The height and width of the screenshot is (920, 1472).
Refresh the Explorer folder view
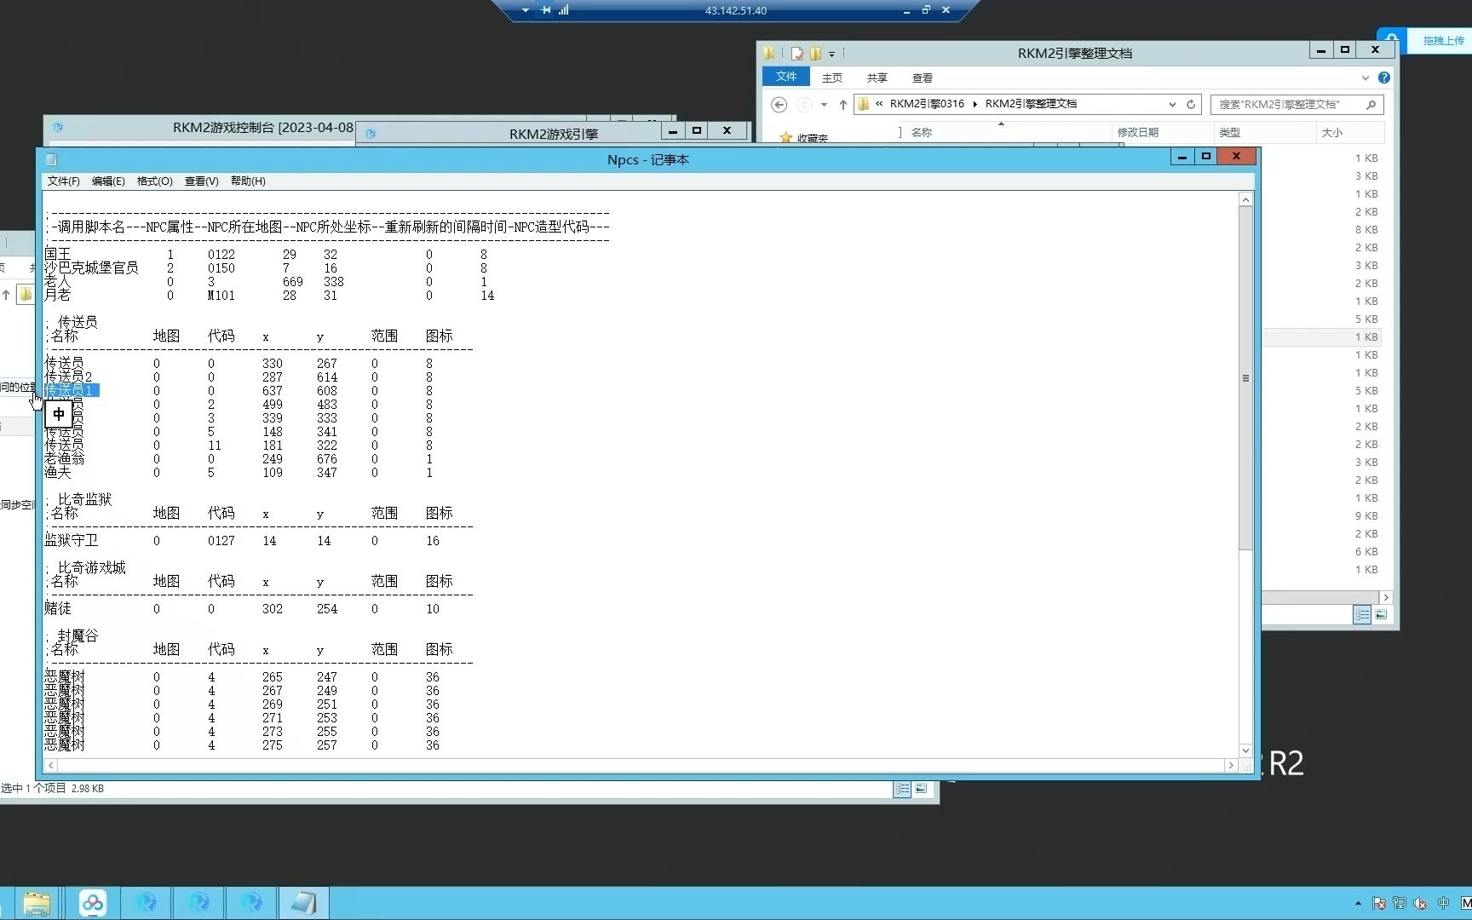[x=1191, y=104]
